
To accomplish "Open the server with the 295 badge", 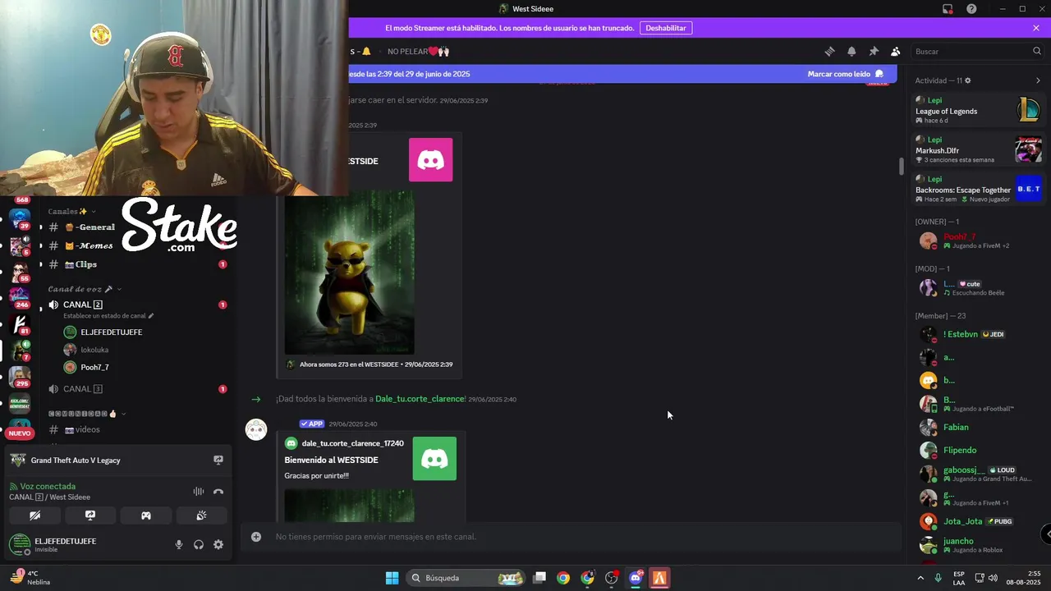I will pos(20,377).
